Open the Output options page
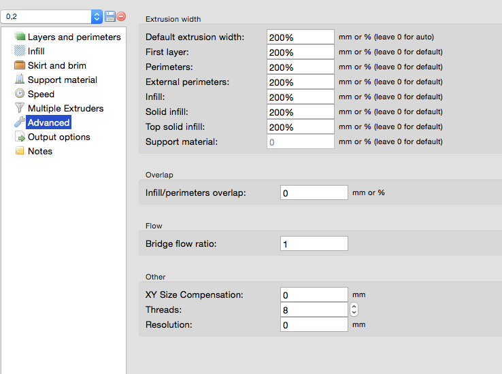Screen dimensions: 502x374 (58, 137)
